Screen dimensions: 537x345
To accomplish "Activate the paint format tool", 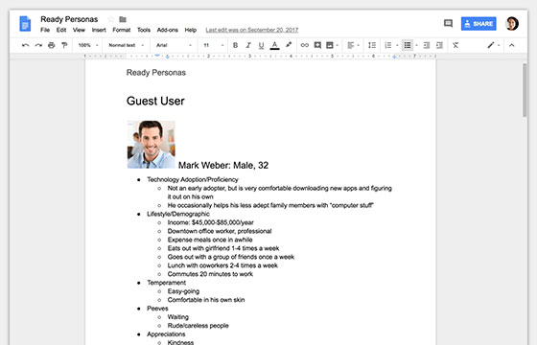I will coord(64,45).
